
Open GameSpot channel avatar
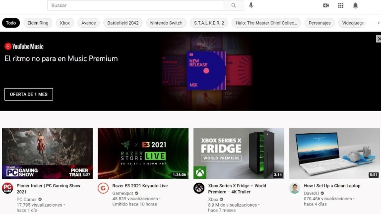click(103, 188)
